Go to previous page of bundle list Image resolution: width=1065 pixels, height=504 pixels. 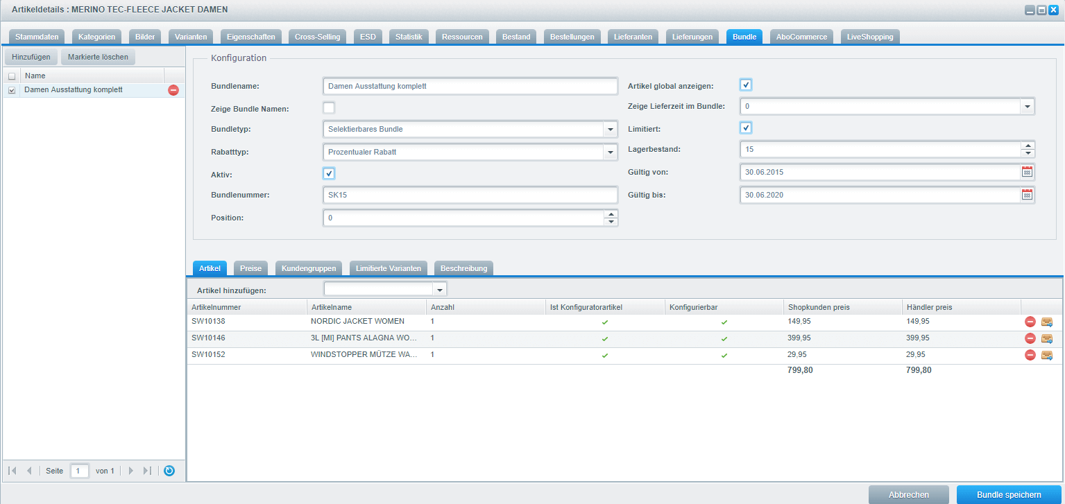(29, 471)
